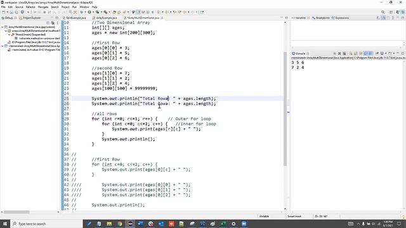The image size is (406, 228).
Task: Click the comment '//all rows' on line 28
Action: tap(104, 114)
